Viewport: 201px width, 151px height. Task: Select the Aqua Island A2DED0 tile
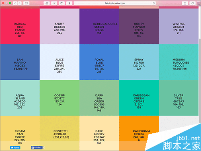coord(20,98)
